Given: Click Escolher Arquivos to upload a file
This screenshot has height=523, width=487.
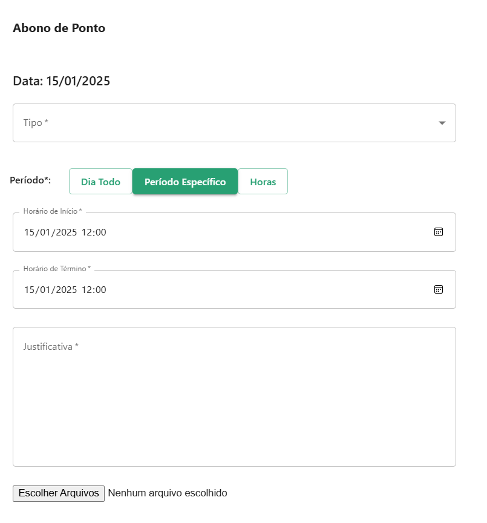Looking at the screenshot, I should coord(59,493).
